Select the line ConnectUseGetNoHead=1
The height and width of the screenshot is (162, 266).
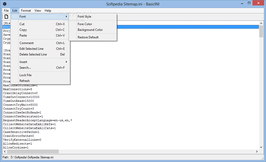(x=22, y=112)
